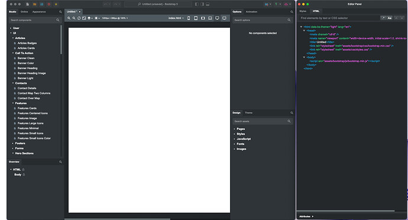The height and width of the screenshot is (220, 408).
Task: Select the Features Centered Icons component
Action: [33, 113]
